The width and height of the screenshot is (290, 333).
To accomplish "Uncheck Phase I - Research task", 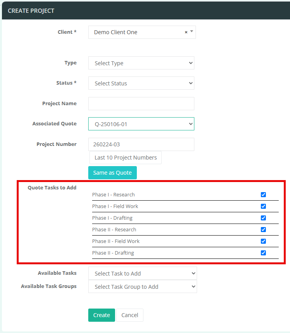I will point(263,194).
